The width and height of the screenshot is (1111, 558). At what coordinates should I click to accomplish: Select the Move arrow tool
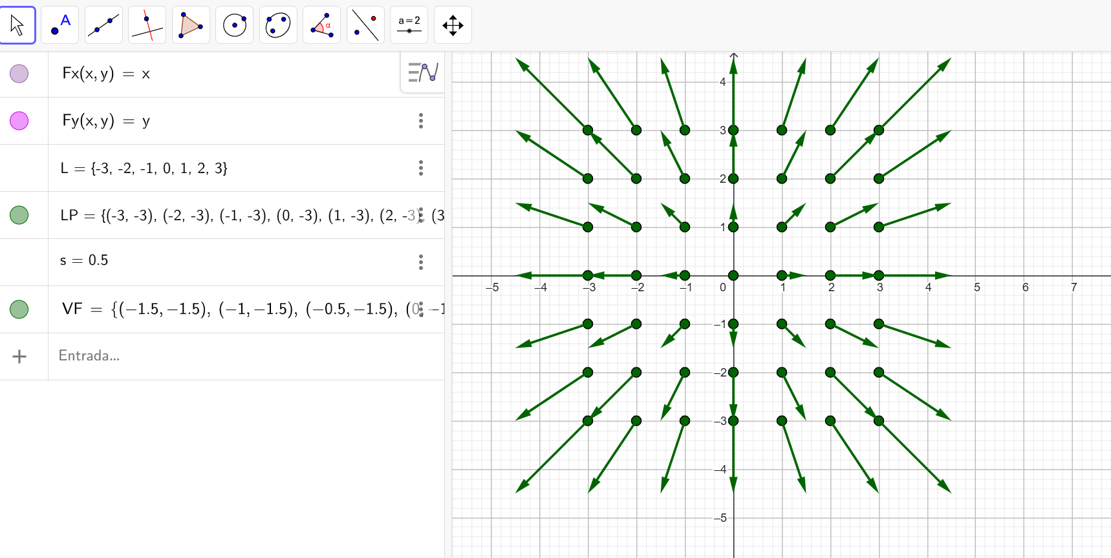click(x=17, y=25)
